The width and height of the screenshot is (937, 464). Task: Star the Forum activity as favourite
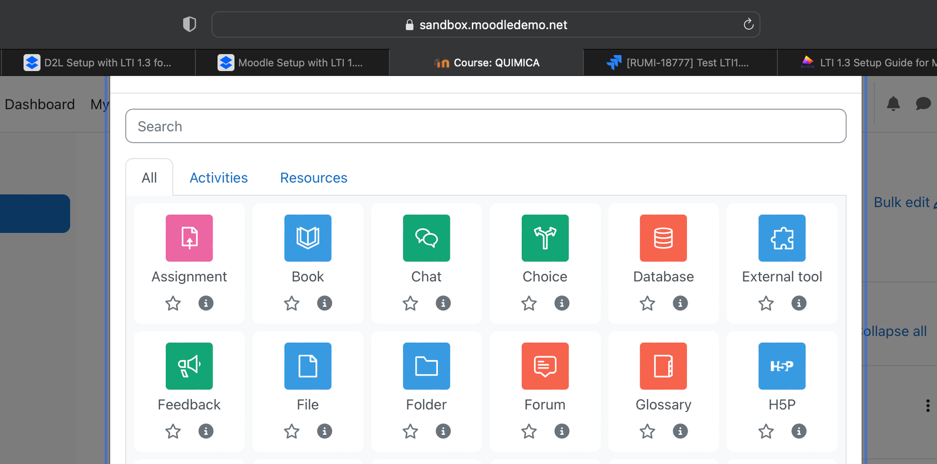point(529,431)
